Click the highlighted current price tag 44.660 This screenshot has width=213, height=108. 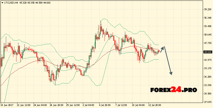(x=207, y=52)
